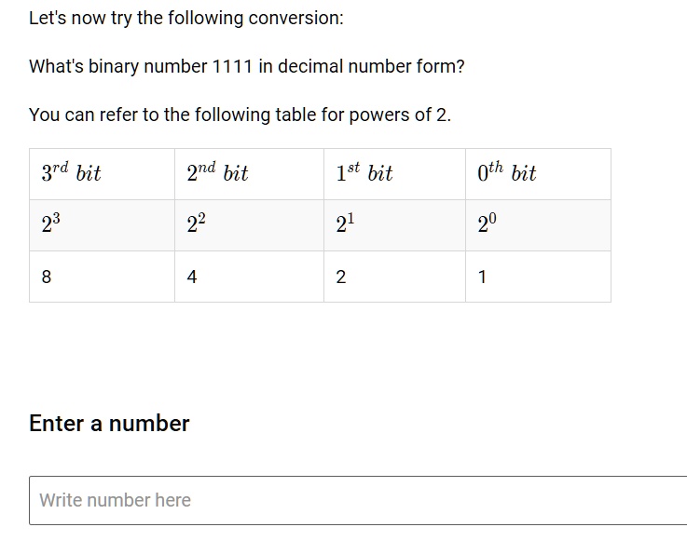Select the "0th bit" table header cell
The image size is (687, 541).
[x=506, y=173]
